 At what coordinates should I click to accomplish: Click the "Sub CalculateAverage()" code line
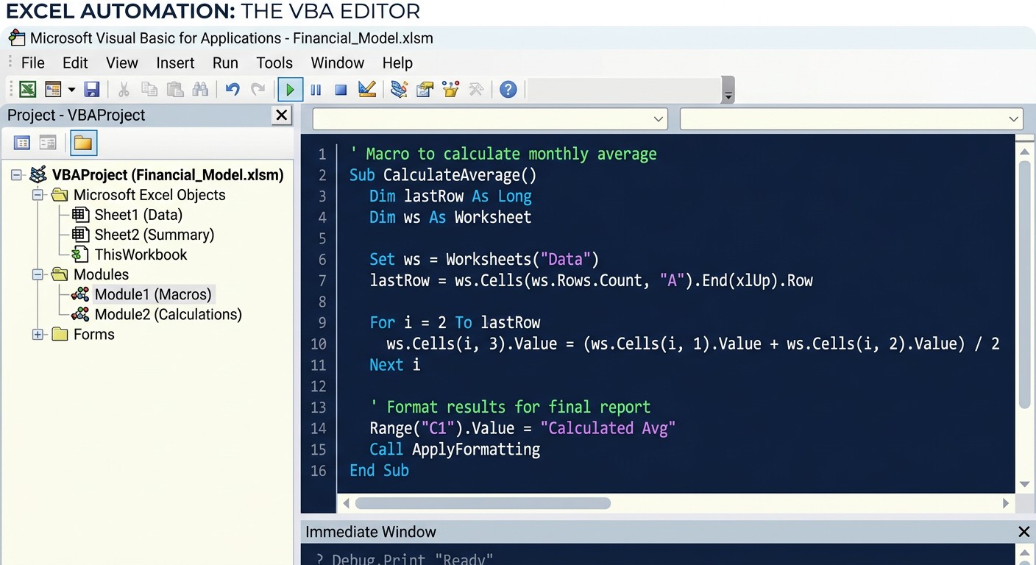[x=443, y=175]
